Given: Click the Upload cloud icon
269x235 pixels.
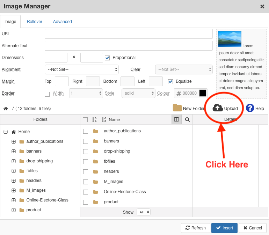Looking at the screenshot, I should [218, 108].
